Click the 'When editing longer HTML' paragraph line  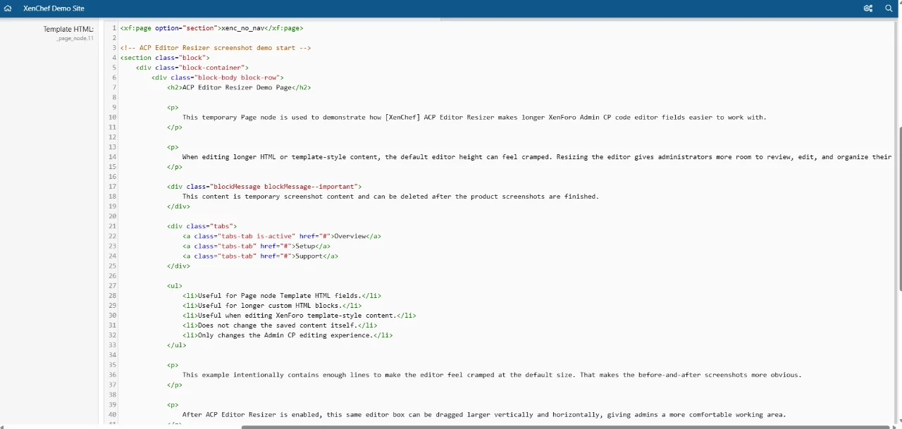537,156
